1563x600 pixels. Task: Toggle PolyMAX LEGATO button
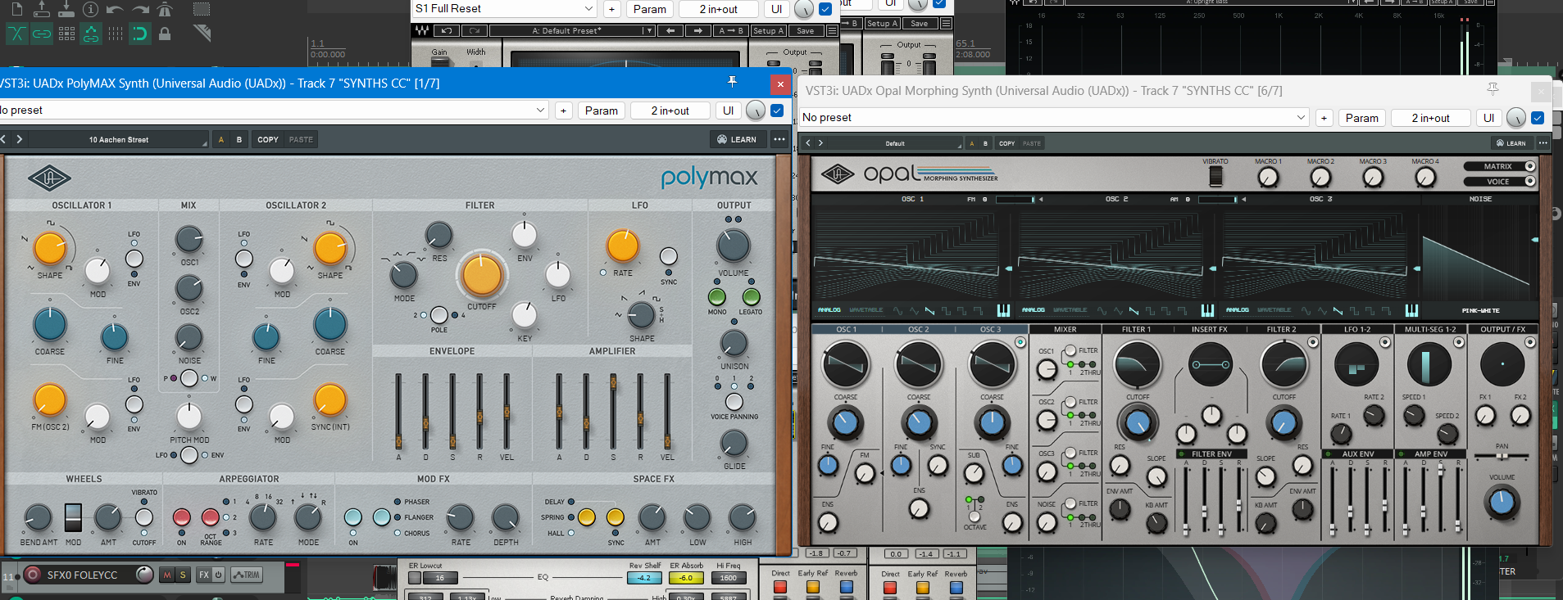(x=751, y=296)
